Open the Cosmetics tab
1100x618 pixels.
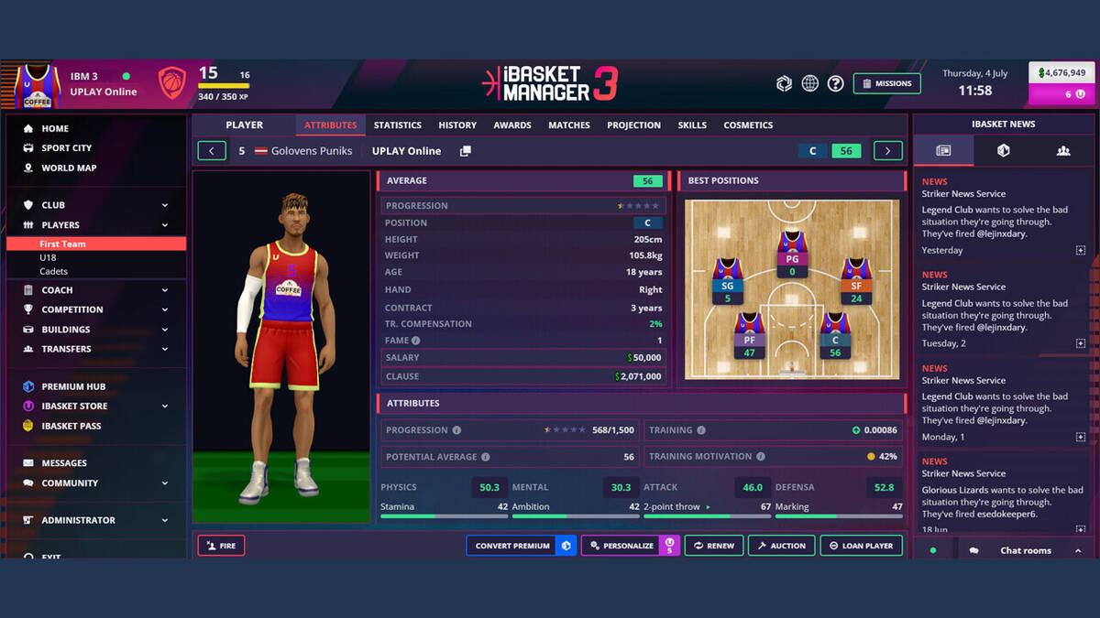(x=748, y=125)
